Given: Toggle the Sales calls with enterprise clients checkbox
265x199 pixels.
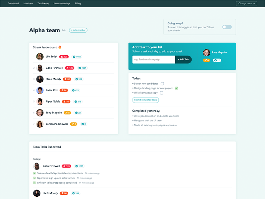Looking at the screenshot, I should coord(34,173).
